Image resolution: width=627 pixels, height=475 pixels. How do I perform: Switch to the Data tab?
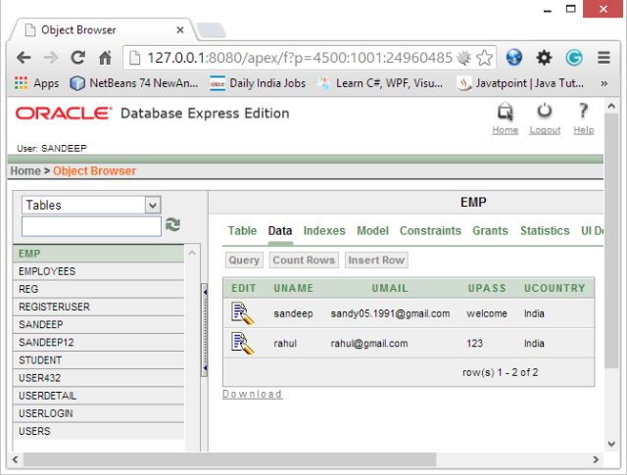tap(280, 231)
